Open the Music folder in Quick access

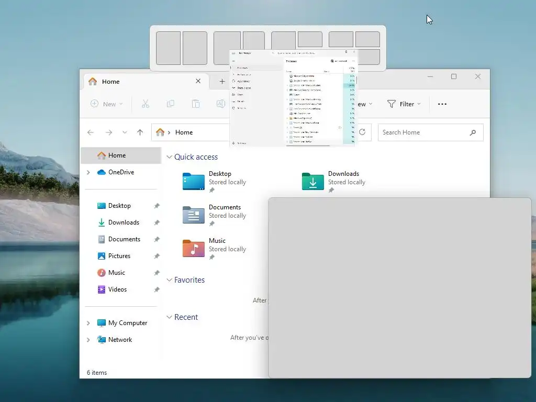point(214,249)
